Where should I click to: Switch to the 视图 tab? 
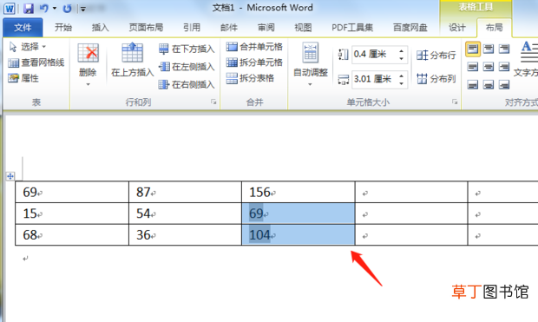[x=303, y=28]
